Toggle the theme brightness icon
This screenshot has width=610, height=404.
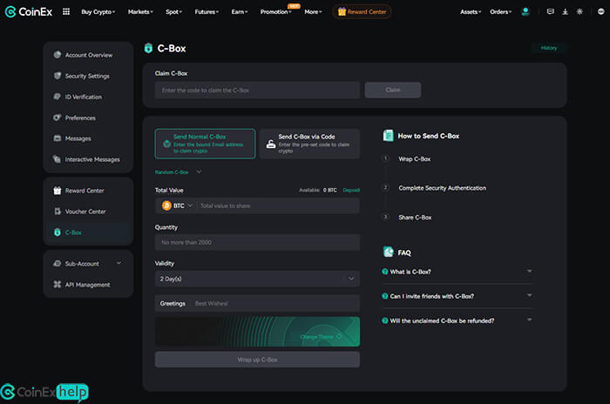580,12
